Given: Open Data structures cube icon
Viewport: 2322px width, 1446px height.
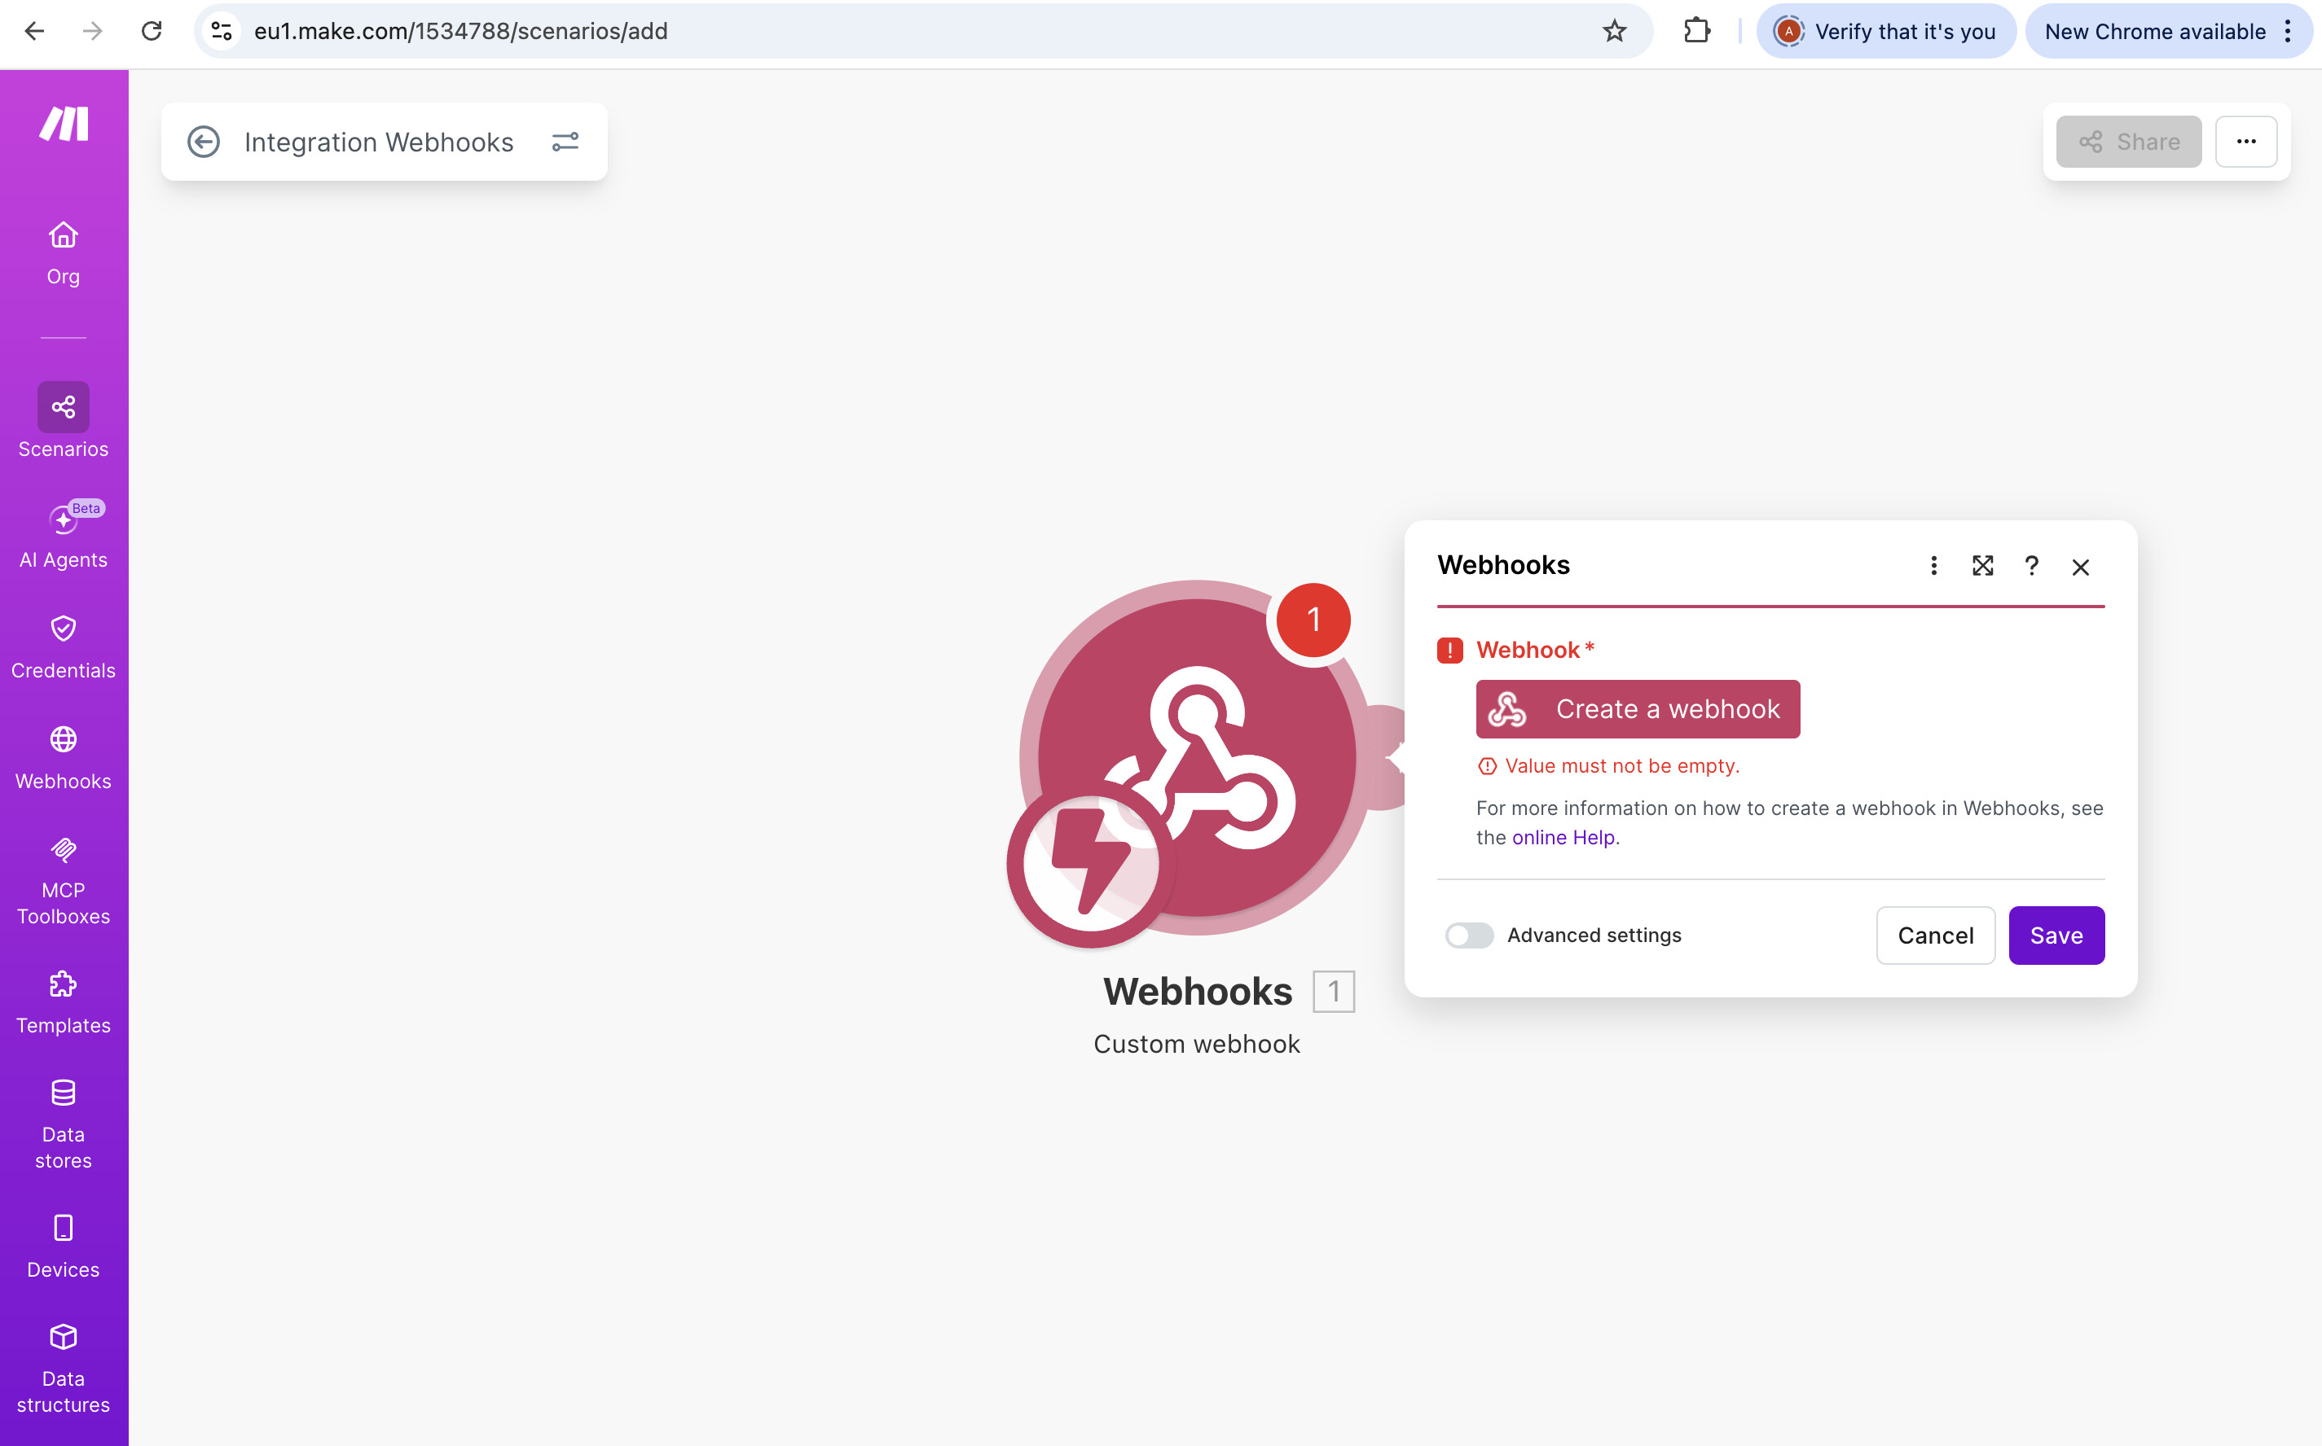Looking at the screenshot, I should click(x=64, y=1337).
